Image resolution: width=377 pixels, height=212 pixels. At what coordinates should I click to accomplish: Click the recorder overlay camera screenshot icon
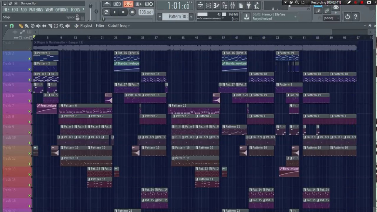tap(369, 2)
